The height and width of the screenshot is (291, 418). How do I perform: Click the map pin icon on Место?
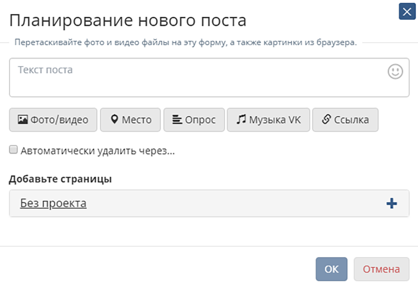pyautogui.click(x=114, y=119)
